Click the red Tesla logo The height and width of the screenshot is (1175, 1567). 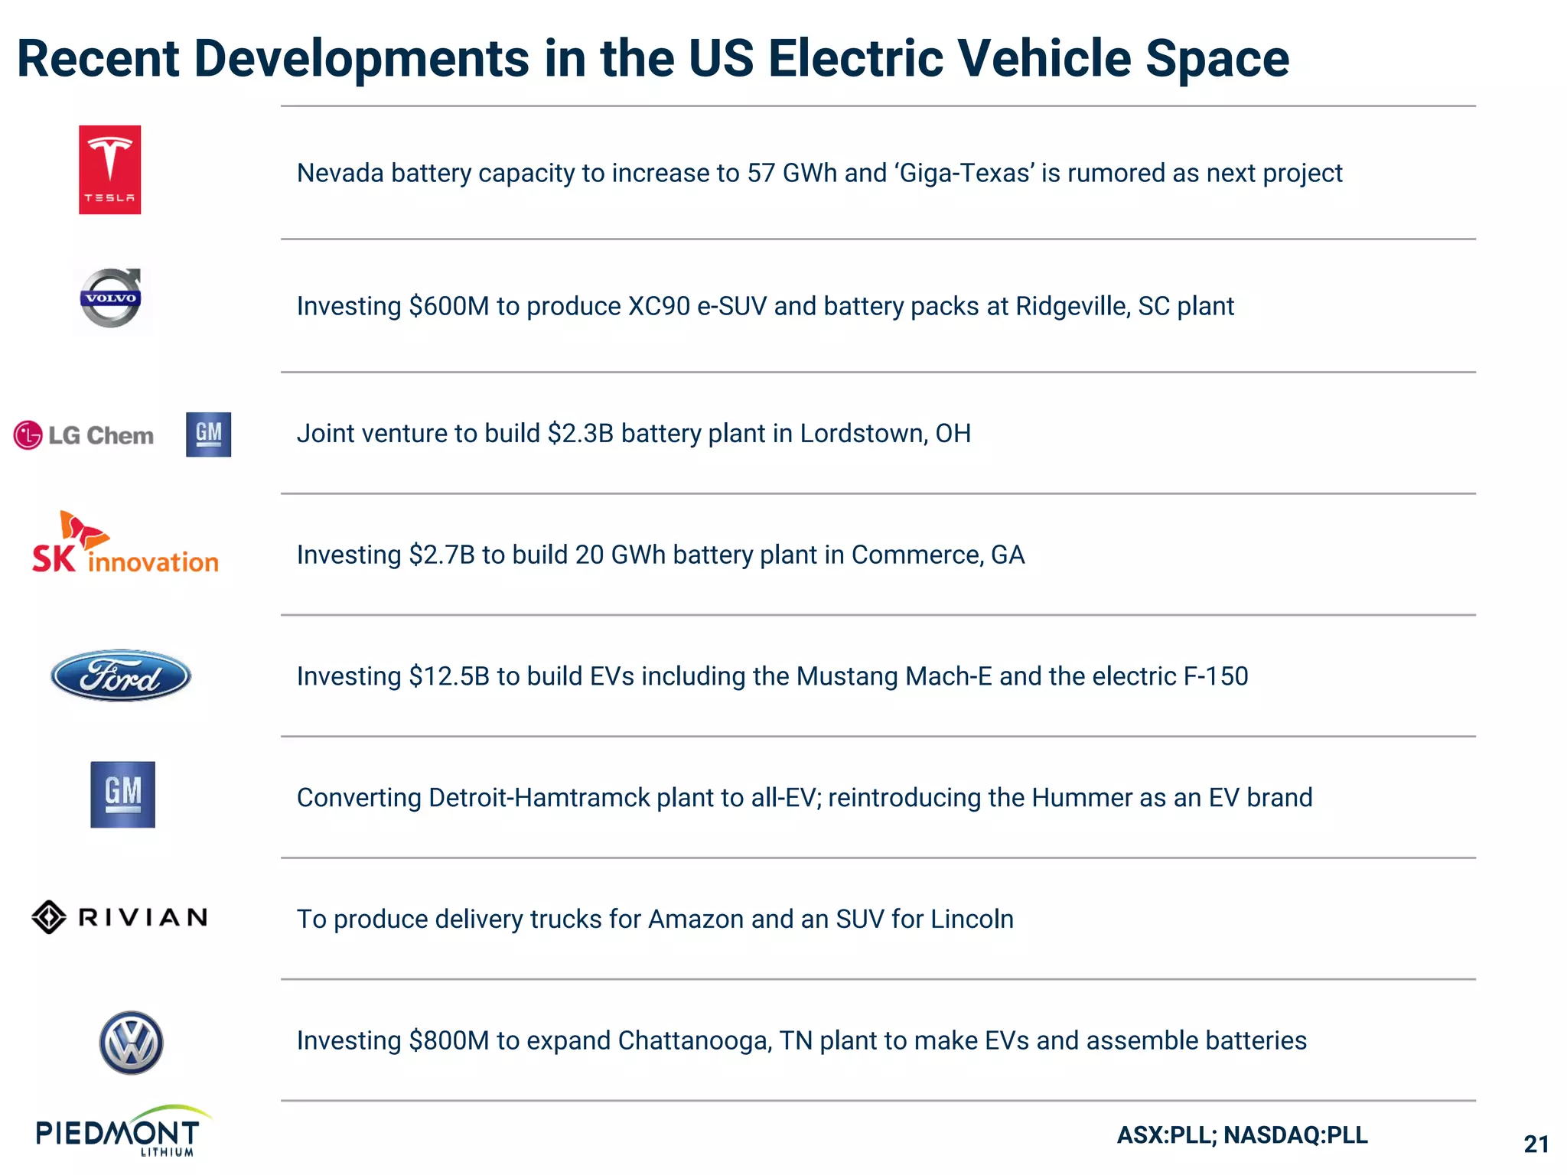pyautogui.click(x=109, y=170)
